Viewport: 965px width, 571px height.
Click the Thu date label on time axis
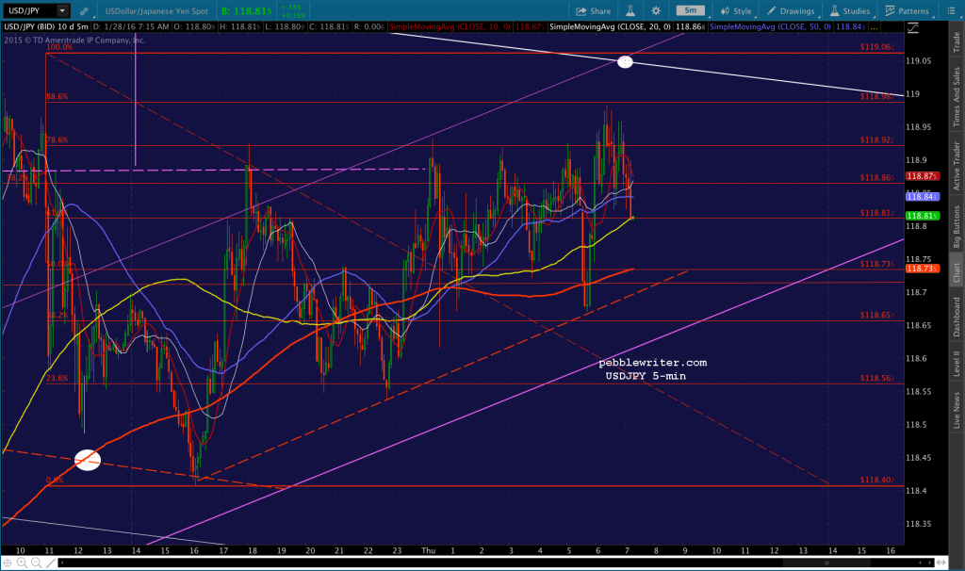point(429,550)
